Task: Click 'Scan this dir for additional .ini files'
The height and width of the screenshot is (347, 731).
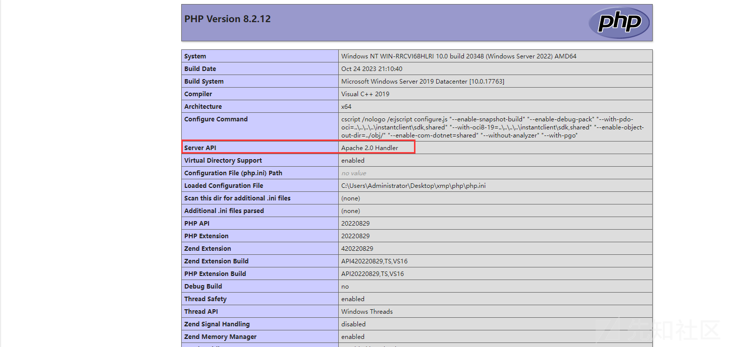Action: click(x=237, y=198)
